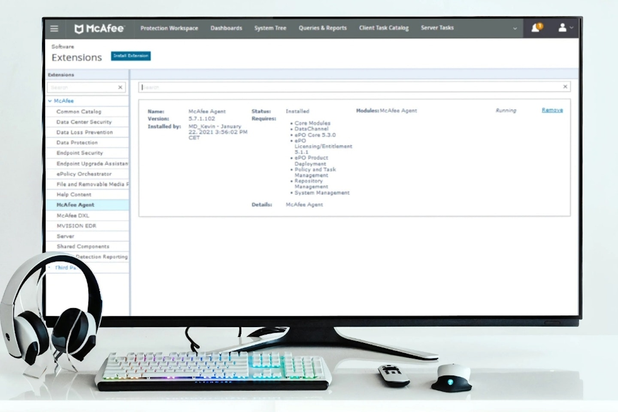Go to System Tree
Viewport: 618px width, 412px height.
pos(270,28)
